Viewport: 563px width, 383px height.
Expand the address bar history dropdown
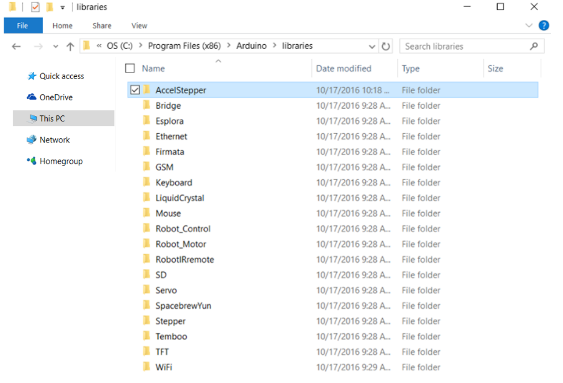tap(372, 47)
